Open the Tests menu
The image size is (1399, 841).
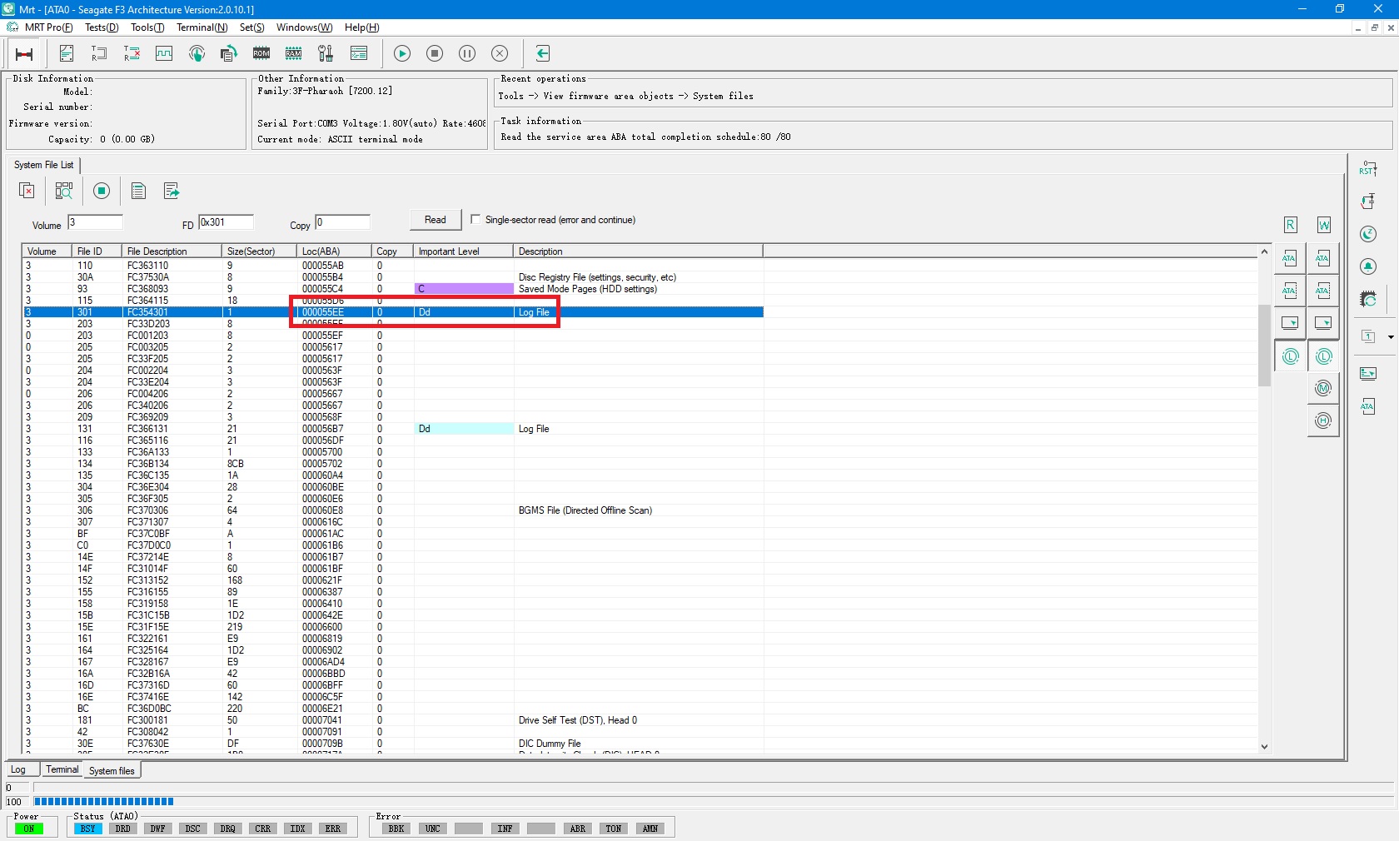pyautogui.click(x=102, y=27)
